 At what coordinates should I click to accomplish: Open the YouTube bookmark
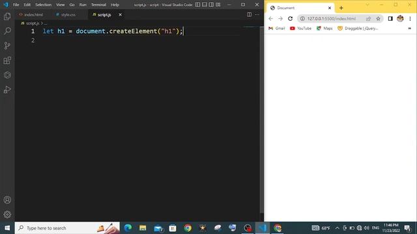point(301,29)
